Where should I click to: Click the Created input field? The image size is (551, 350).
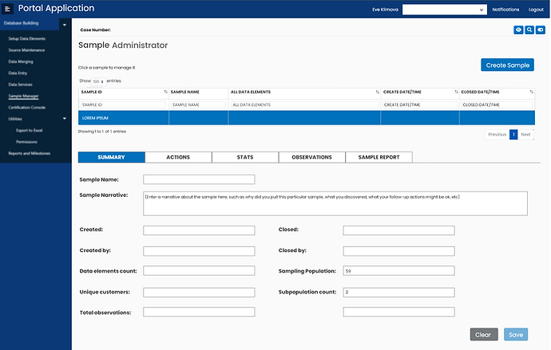pyautogui.click(x=199, y=230)
